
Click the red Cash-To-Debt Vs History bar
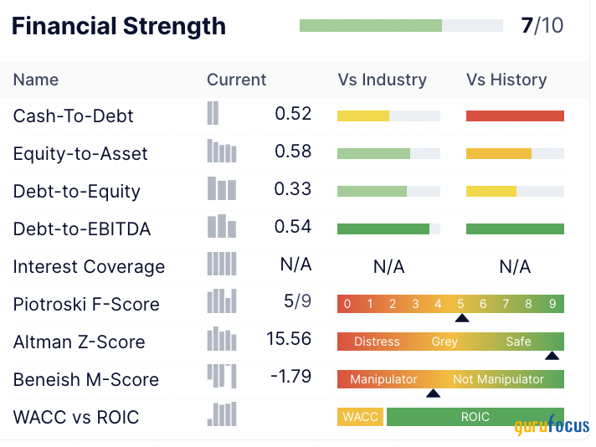515,116
